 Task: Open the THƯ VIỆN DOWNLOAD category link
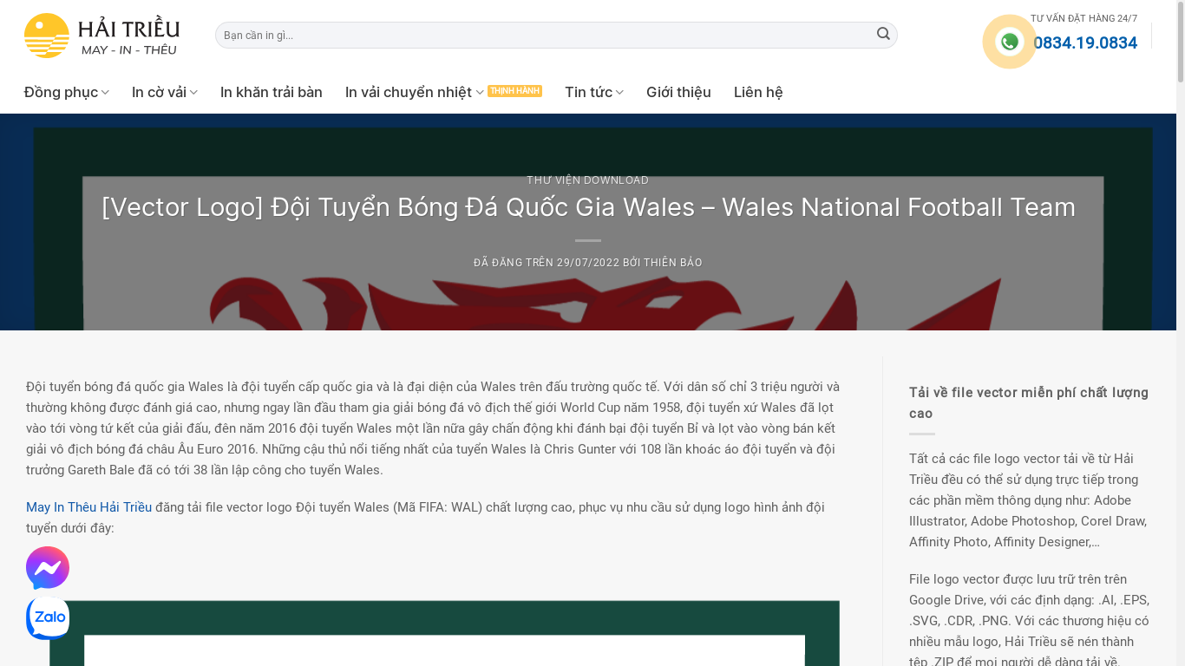pos(587,180)
